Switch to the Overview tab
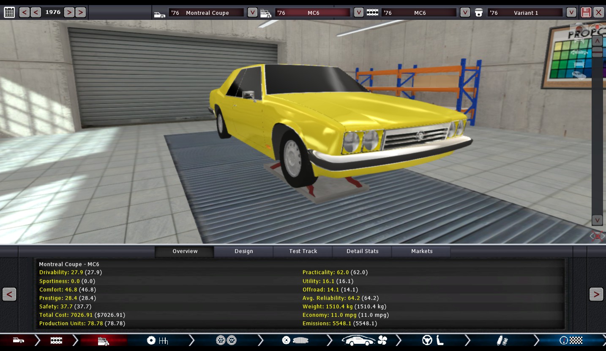Image resolution: width=606 pixels, height=351 pixels. click(x=185, y=251)
